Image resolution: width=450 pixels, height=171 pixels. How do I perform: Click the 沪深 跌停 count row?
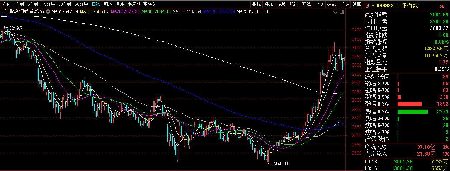click(407, 139)
